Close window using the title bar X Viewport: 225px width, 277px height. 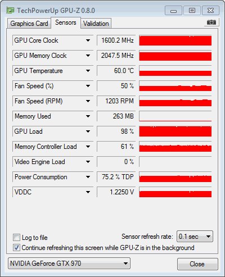pos(210,11)
